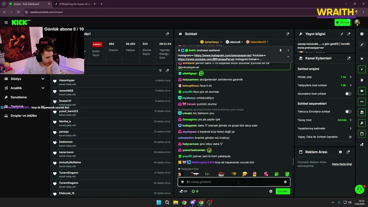This screenshot has height=207, width=368.
Task: Click the renax0658 follower row
Action: click(112, 92)
